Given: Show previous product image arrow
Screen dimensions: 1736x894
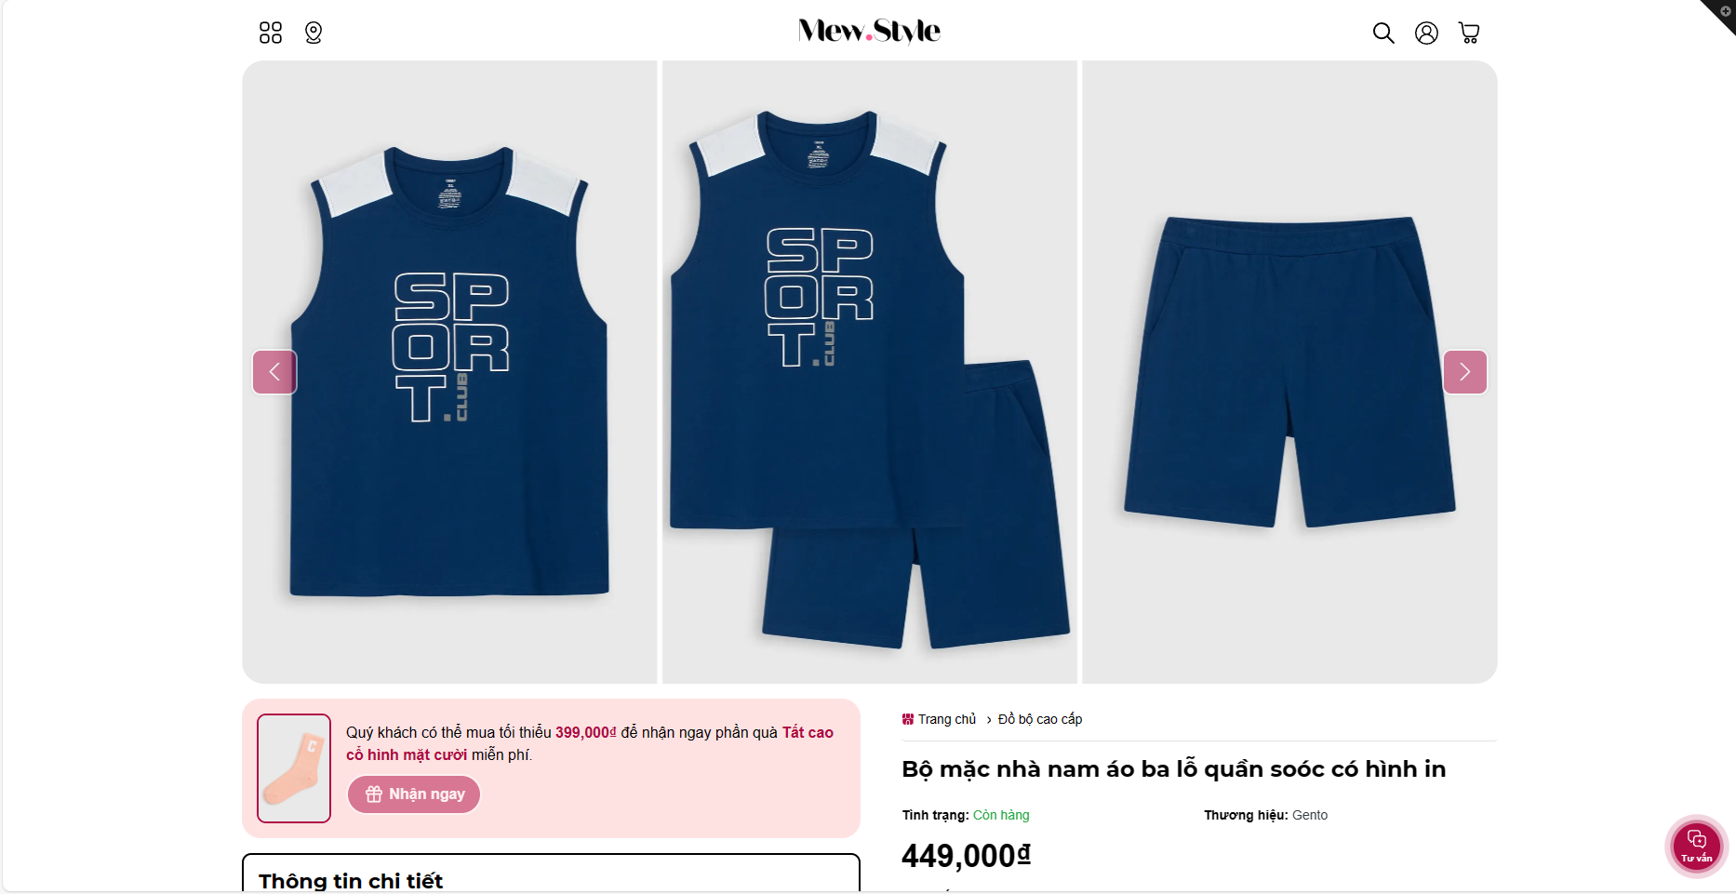Looking at the screenshot, I should (274, 372).
